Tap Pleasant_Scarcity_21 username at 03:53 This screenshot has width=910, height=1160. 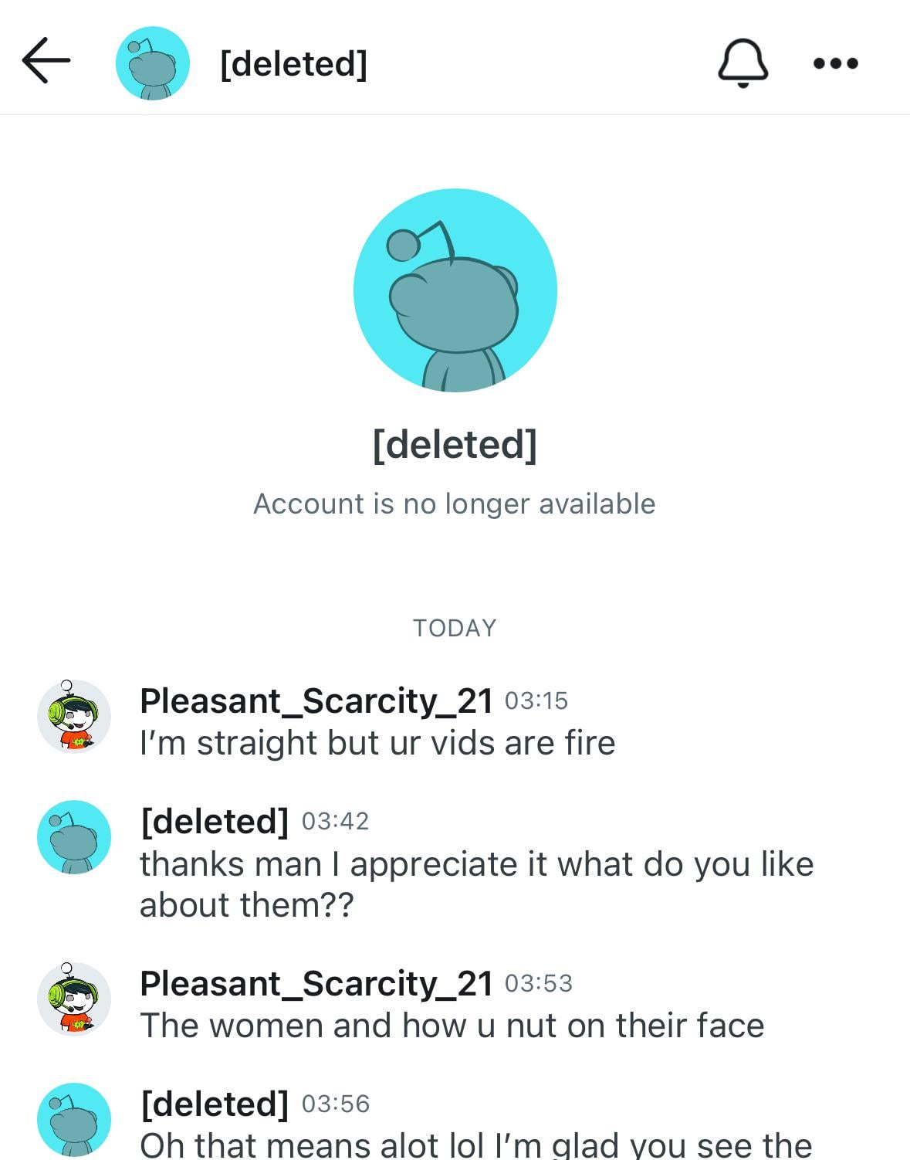(x=316, y=983)
